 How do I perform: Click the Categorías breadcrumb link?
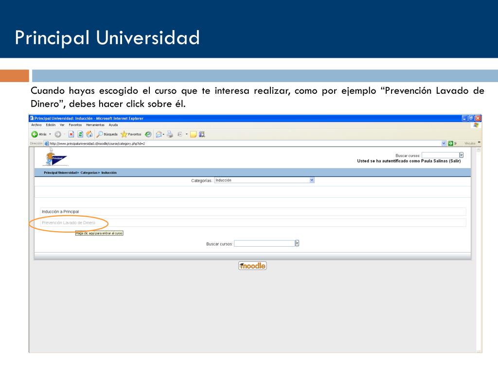[x=89, y=172]
